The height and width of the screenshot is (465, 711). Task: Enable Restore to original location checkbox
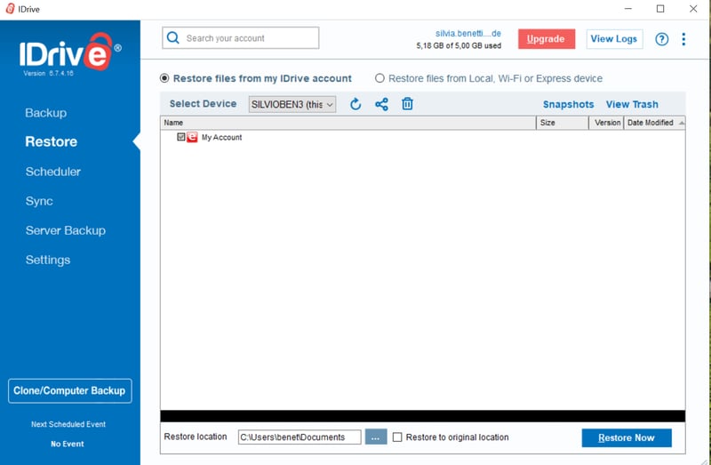397,437
